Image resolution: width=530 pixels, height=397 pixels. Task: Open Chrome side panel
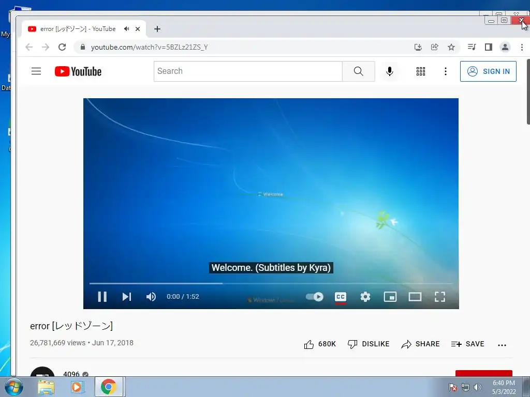click(x=489, y=47)
